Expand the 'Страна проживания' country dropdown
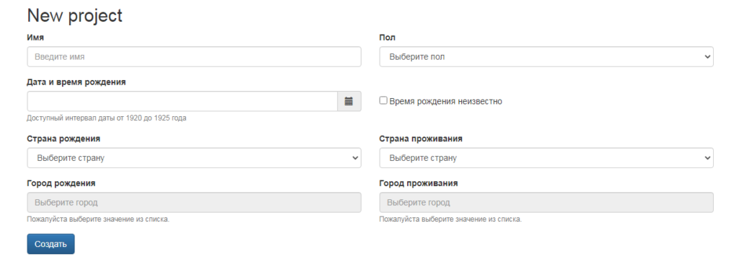This screenshot has width=739, height=262. (x=546, y=158)
